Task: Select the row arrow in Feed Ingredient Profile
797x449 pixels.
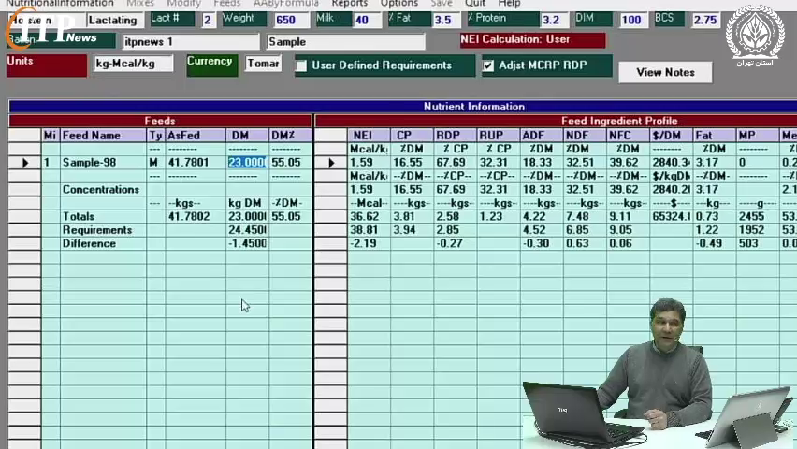Action: (331, 163)
